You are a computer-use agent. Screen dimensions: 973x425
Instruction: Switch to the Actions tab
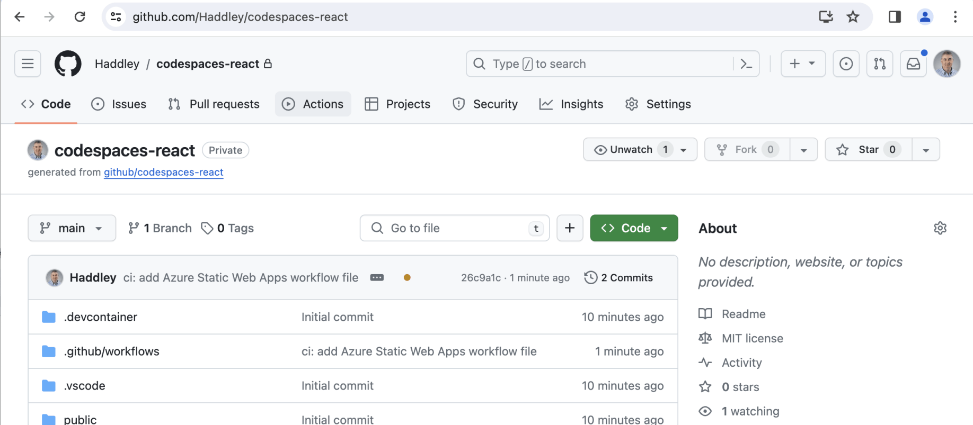point(313,104)
